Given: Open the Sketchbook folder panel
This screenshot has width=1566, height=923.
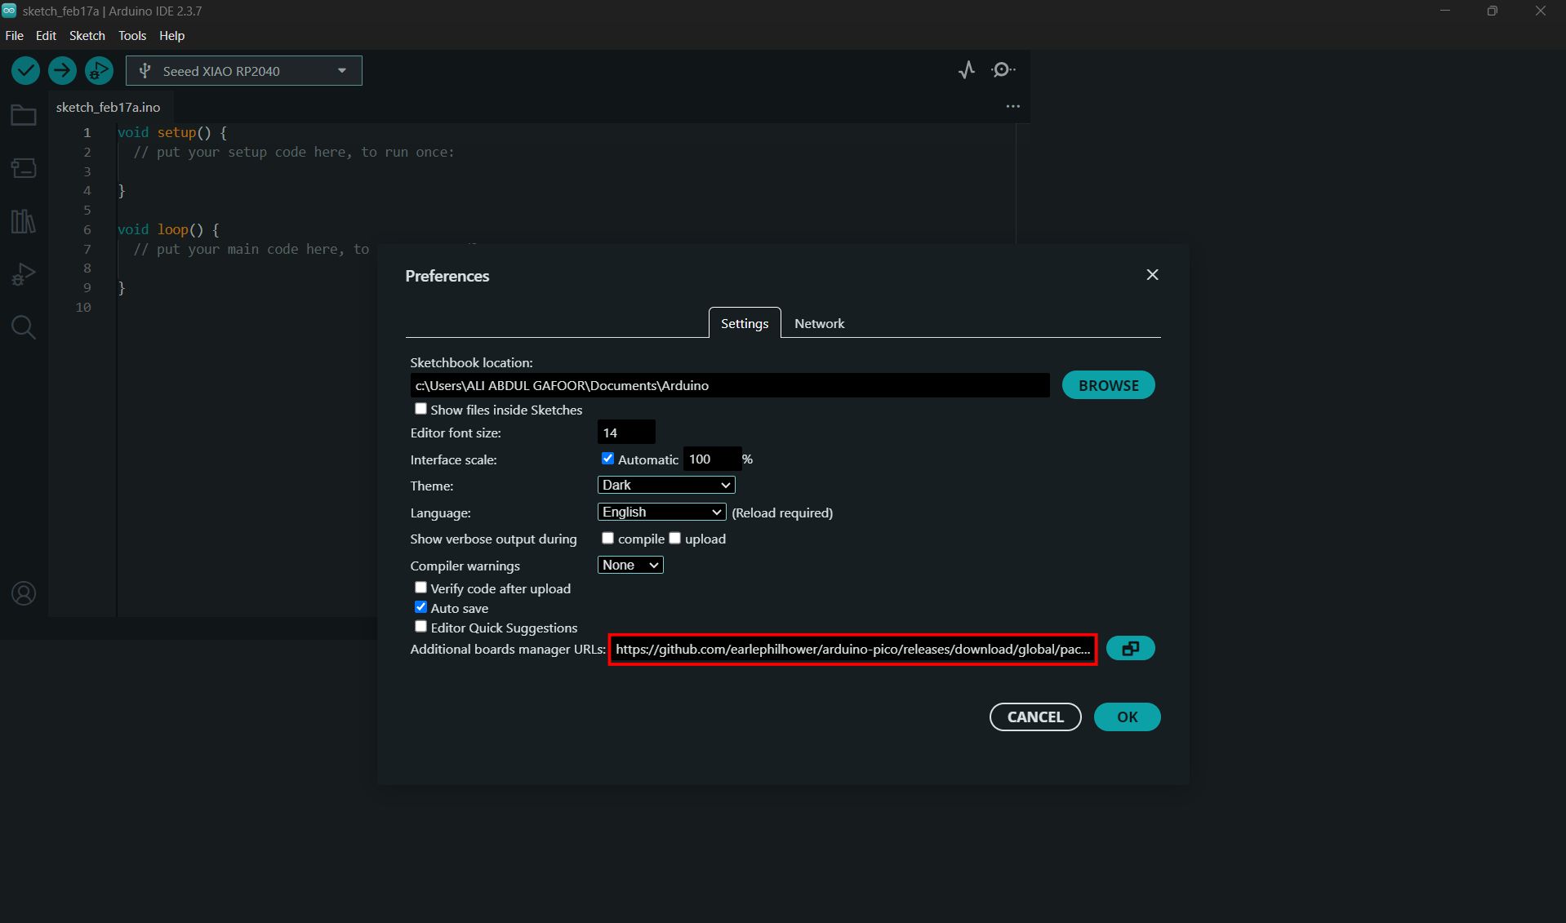Looking at the screenshot, I should 24,116.
